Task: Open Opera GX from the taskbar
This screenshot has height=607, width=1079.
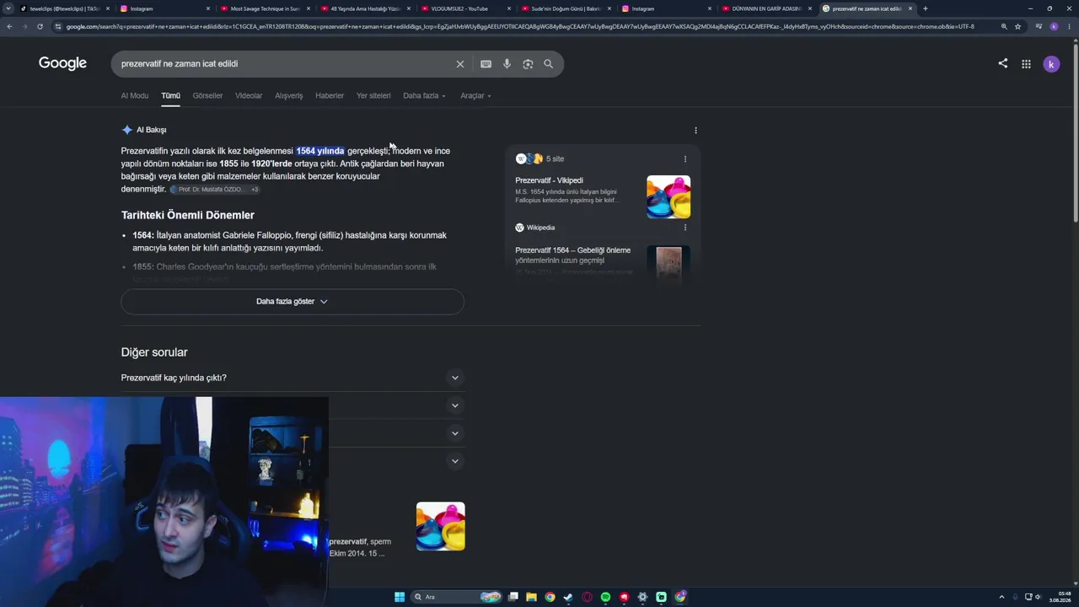Action: 587,597
